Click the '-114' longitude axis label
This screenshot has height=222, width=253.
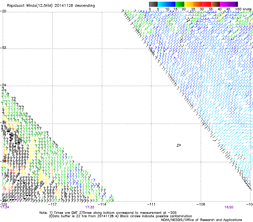(102, 204)
